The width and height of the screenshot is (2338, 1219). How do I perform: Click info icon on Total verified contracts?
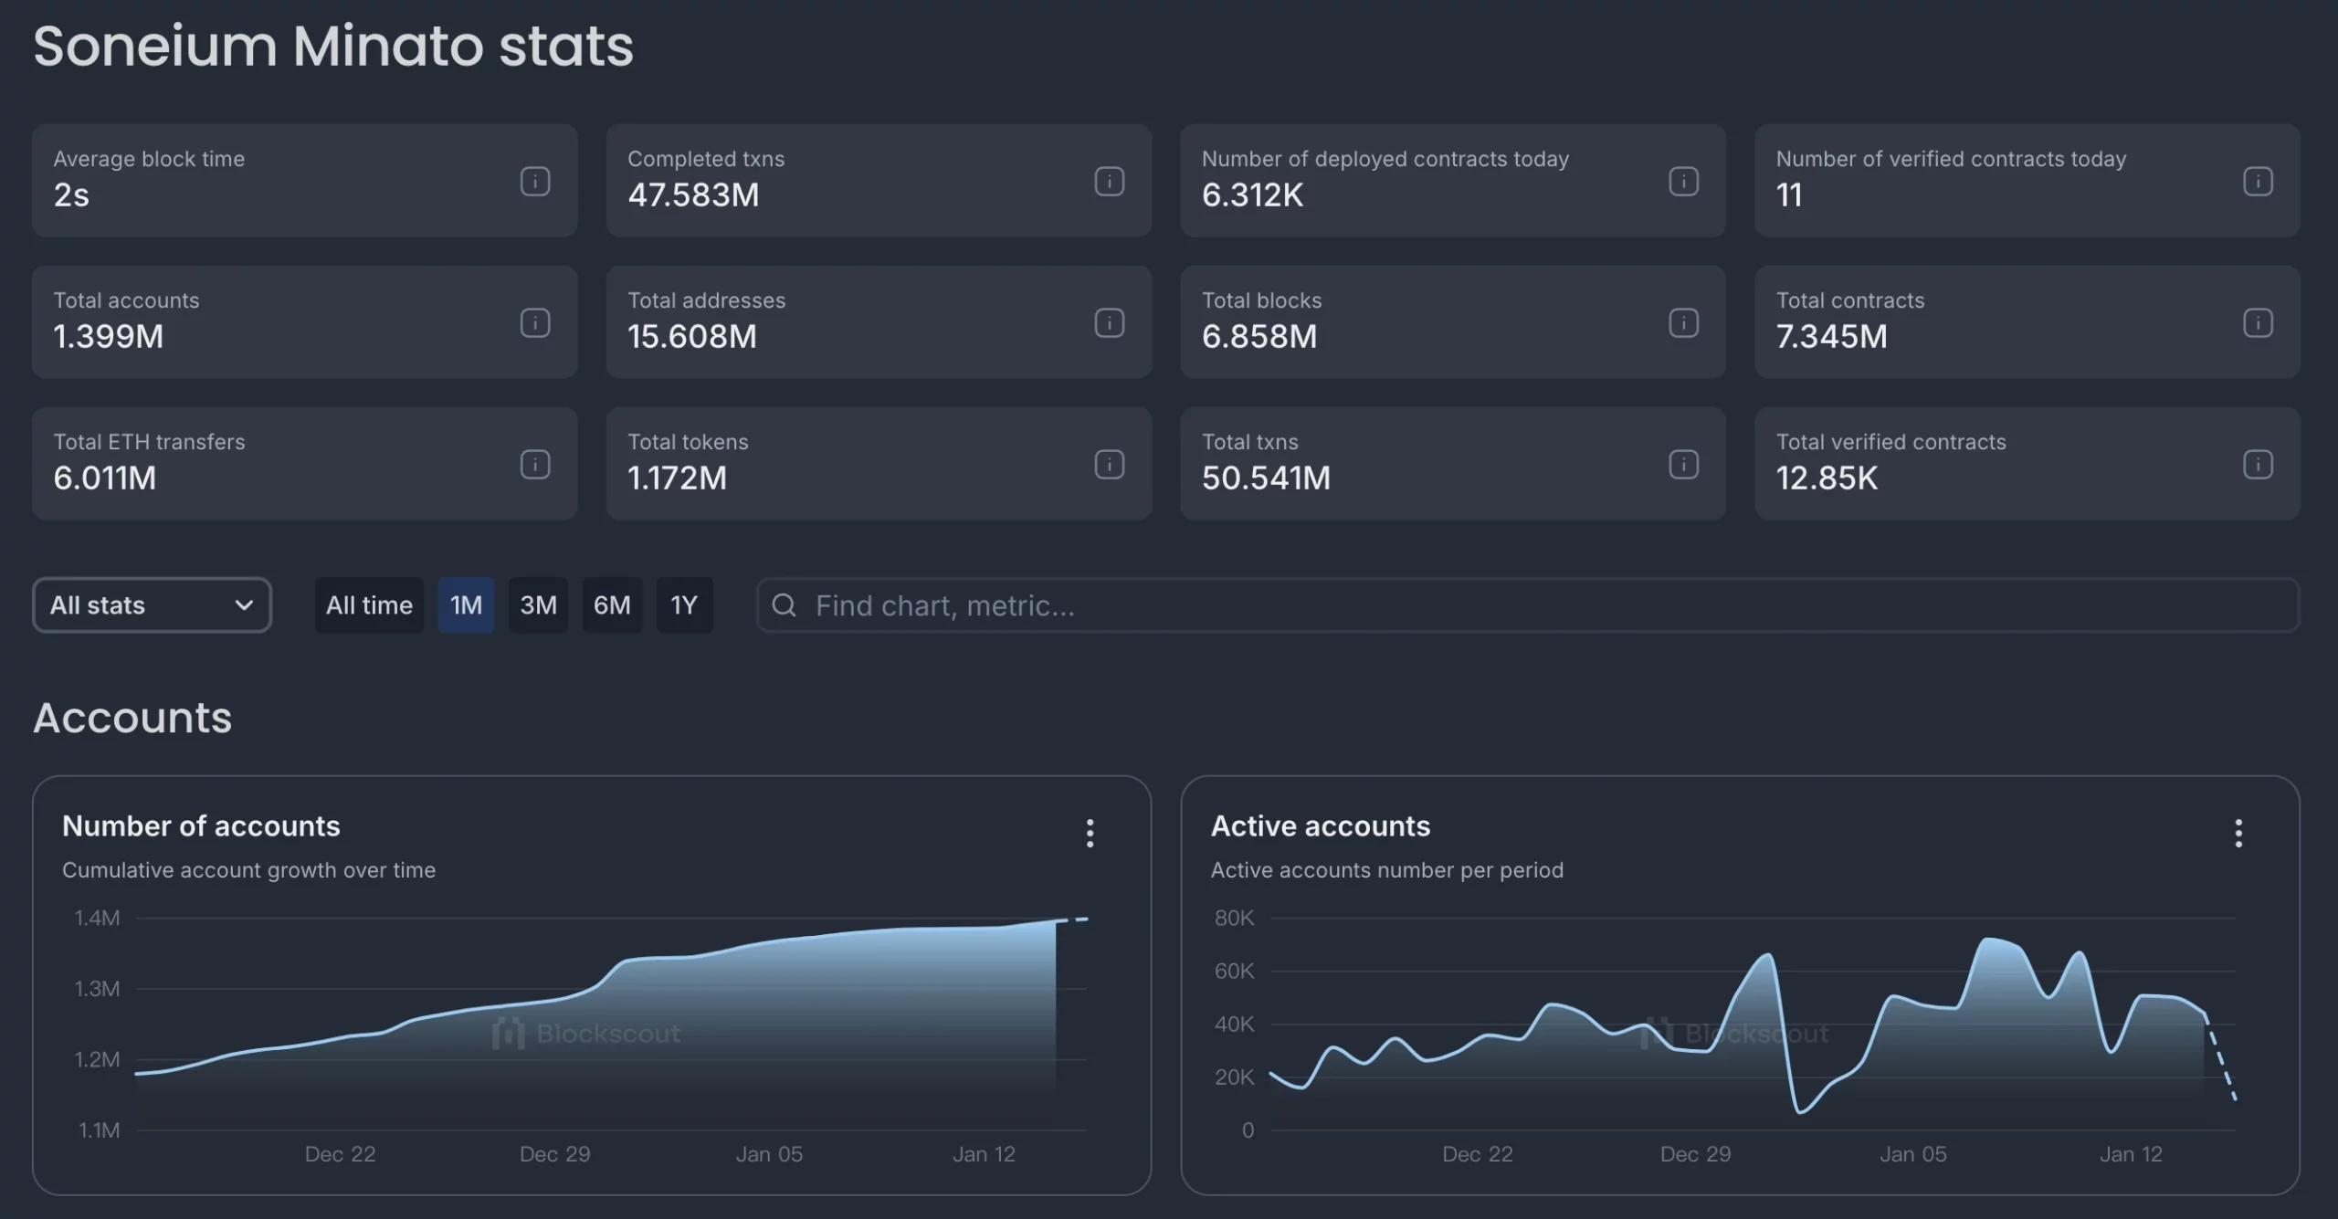pyautogui.click(x=2258, y=464)
